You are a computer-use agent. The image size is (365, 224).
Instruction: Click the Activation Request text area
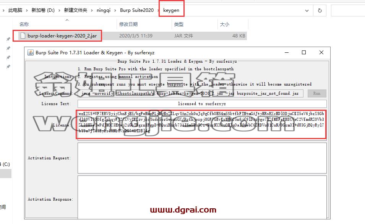tap(202, 158)
